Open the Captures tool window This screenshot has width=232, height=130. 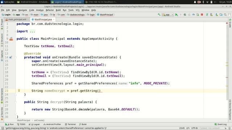click(2, 56)
